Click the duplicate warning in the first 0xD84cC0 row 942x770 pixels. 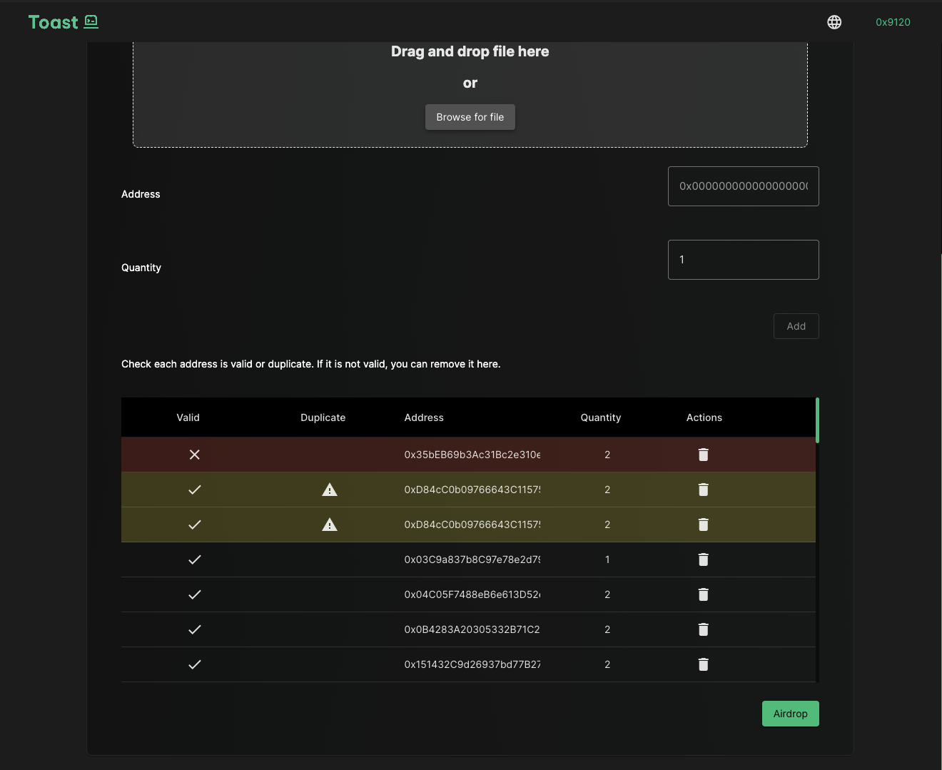pyautogui.click(x=329, y=490)
